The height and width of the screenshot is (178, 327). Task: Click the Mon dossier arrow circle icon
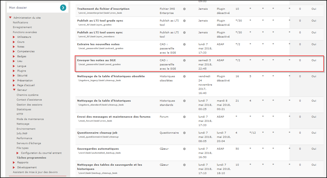pos(63,8)
